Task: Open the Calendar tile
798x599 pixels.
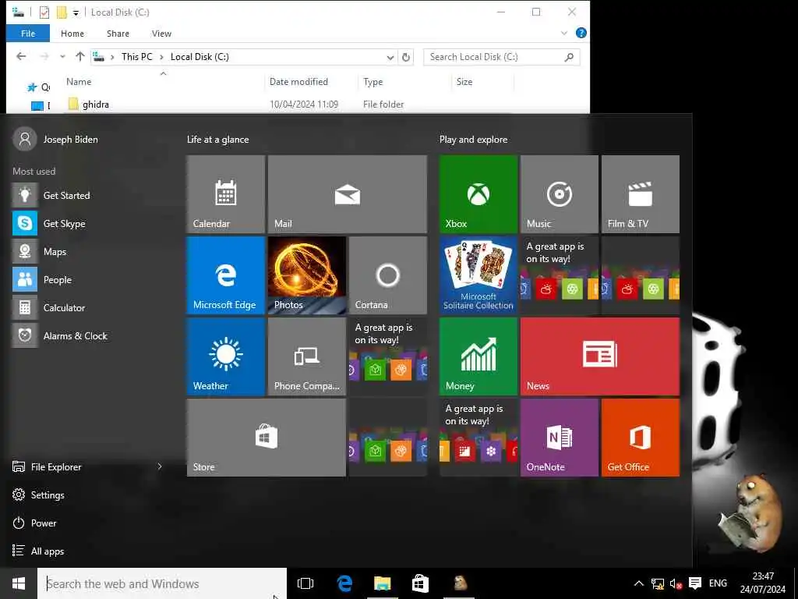Action: pos(226,194)
